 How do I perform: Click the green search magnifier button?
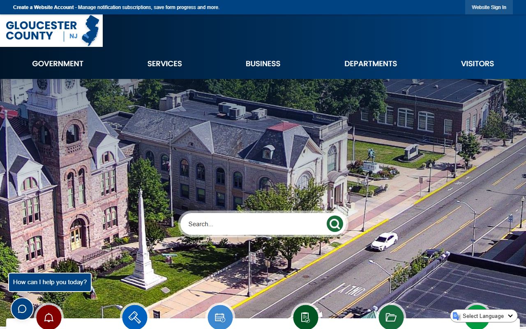point(335,224)
